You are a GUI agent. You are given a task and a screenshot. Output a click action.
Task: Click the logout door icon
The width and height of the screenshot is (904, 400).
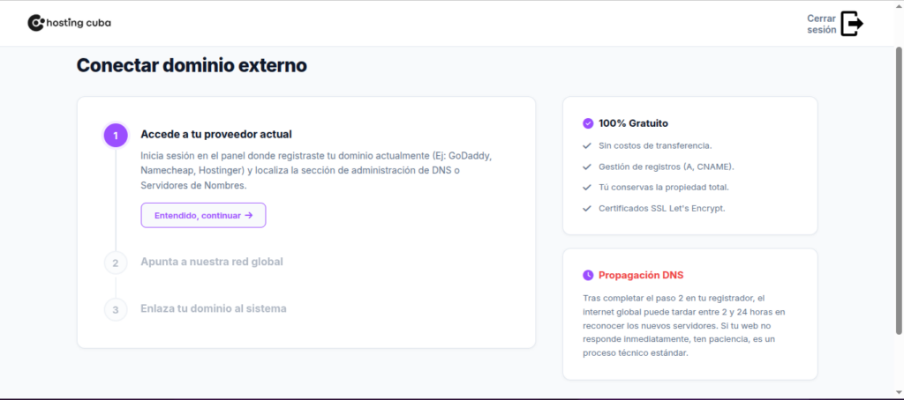click(x=851, y=24)
